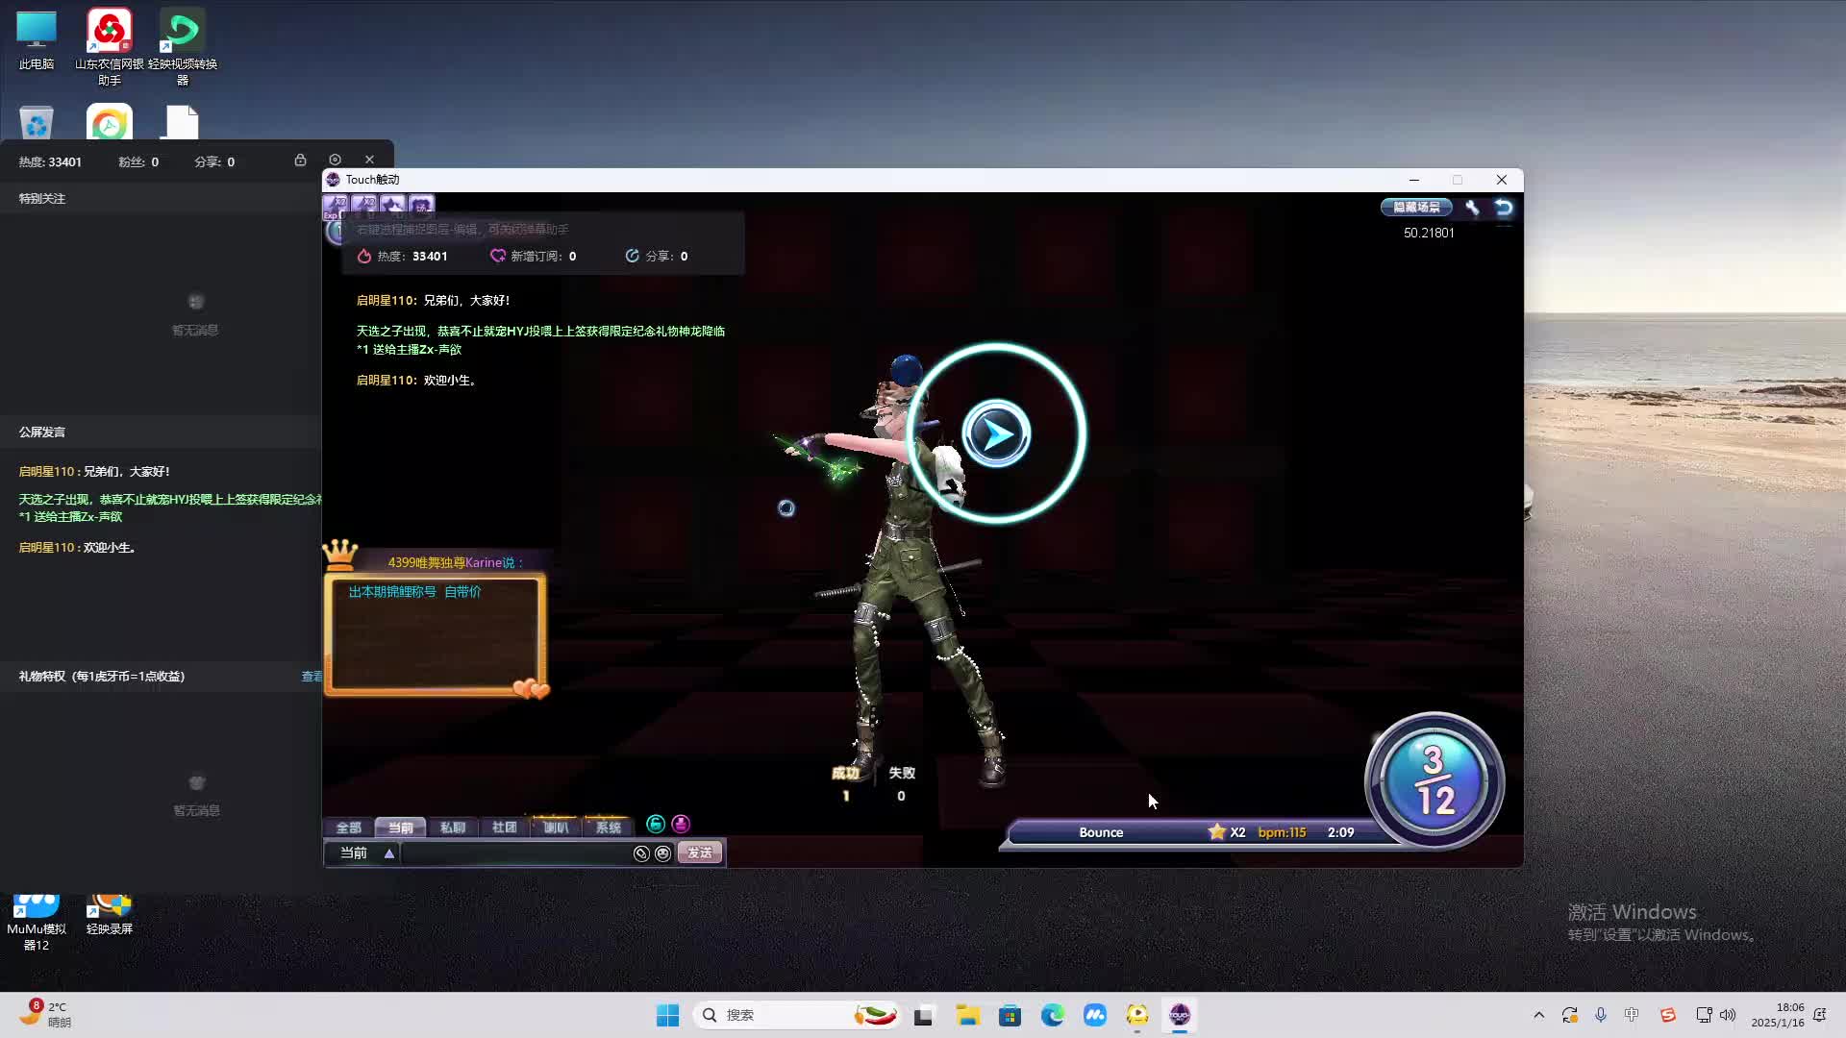Open Touch game icon in taskbar
Viewport: 1846px width, 1038px height.
click(1180, 1015)
